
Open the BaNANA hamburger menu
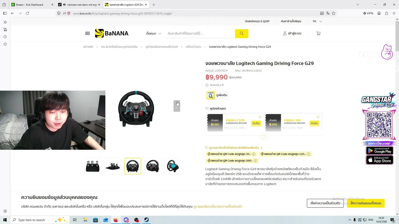(x=87, y=34)
